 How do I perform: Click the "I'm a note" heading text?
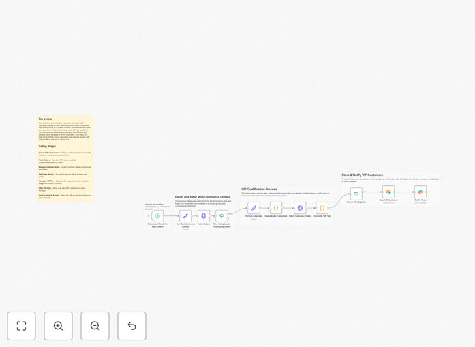[46, 119]
